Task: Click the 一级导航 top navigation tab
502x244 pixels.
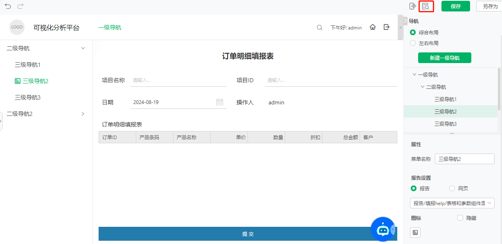Action: pyautogui.click(x=110, y=27)
